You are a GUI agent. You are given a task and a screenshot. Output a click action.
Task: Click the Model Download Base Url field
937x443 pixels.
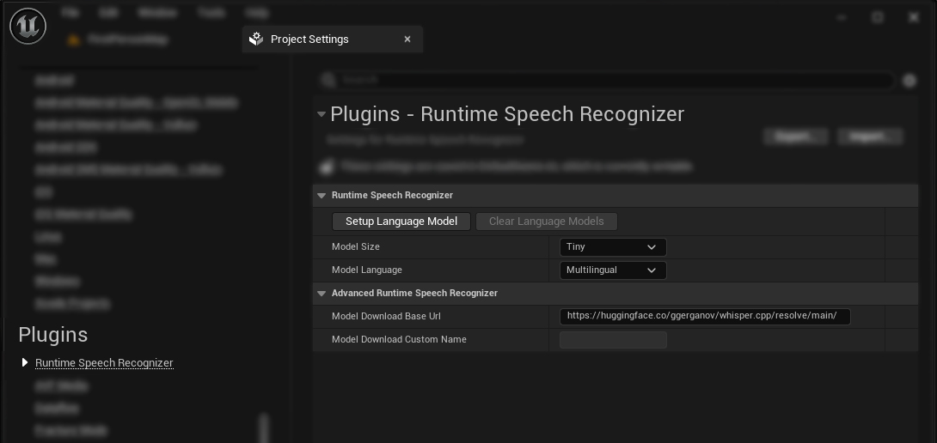[x=704, y=316]
